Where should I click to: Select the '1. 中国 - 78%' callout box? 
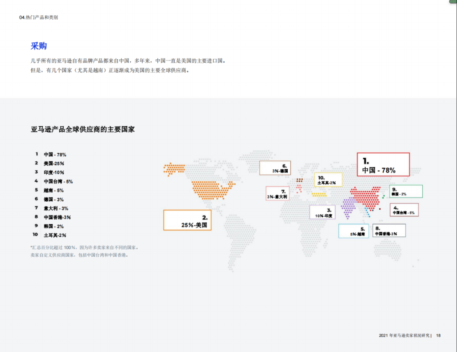point(383,164)
